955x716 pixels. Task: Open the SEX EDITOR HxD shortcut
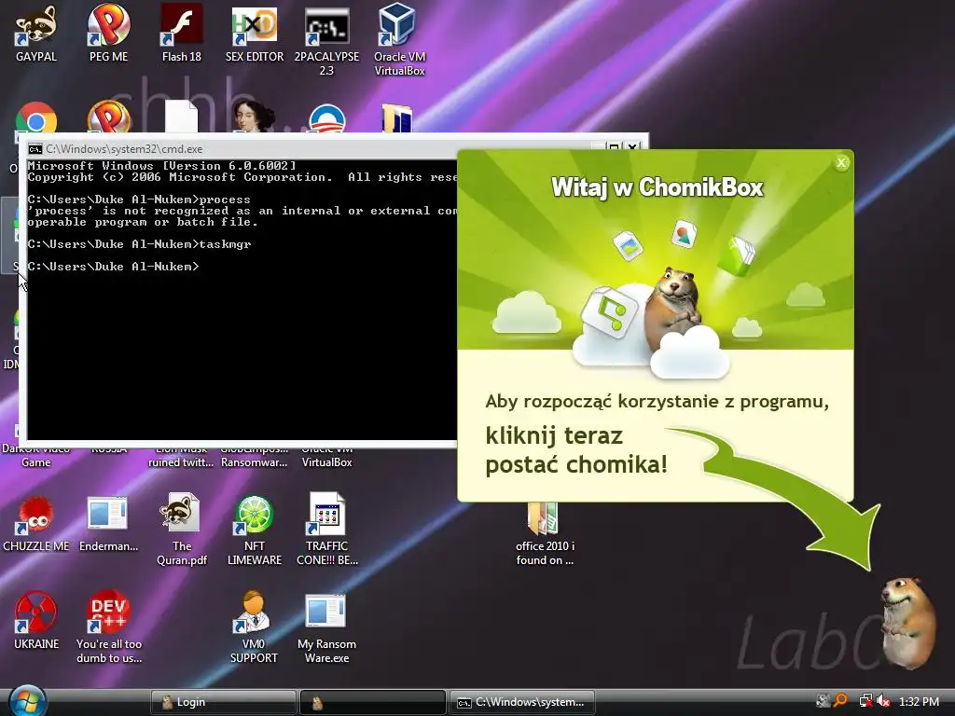[x=255, y=34]
